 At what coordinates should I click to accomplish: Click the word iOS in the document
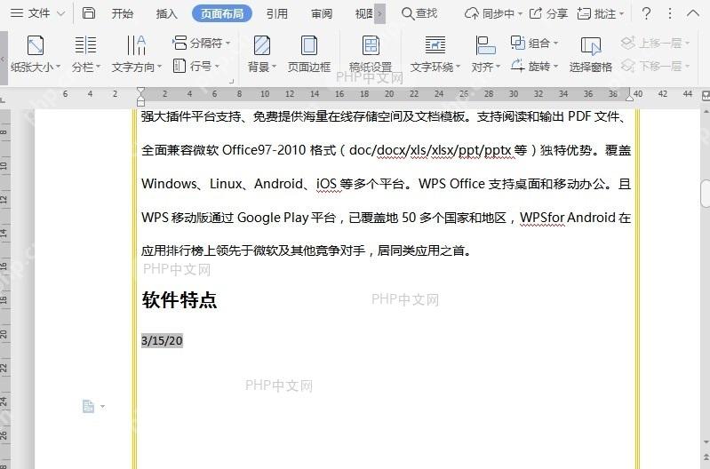click(x=326, y=184)
